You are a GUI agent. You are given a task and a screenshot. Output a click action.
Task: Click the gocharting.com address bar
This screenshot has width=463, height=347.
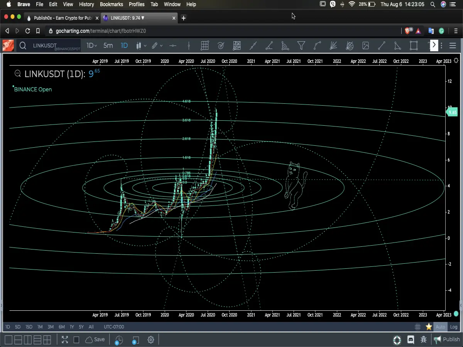point(222,31)
